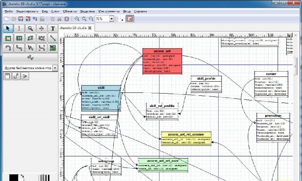Viewport: 302px width, 181px height.
Task: Swap foreground and background colors arrow
Action: click(22, 176)
